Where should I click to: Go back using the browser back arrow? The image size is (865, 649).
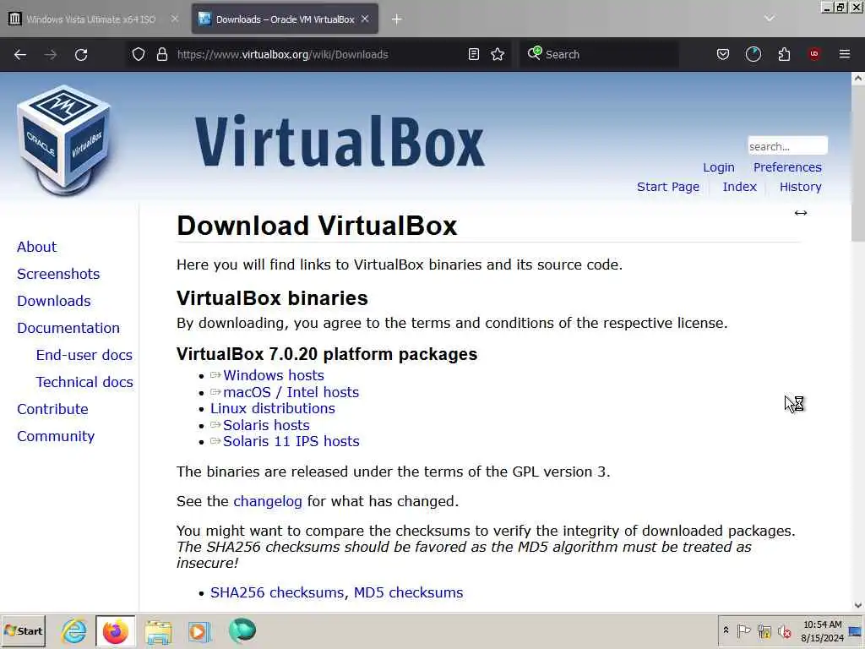click(x=20, y=54)
